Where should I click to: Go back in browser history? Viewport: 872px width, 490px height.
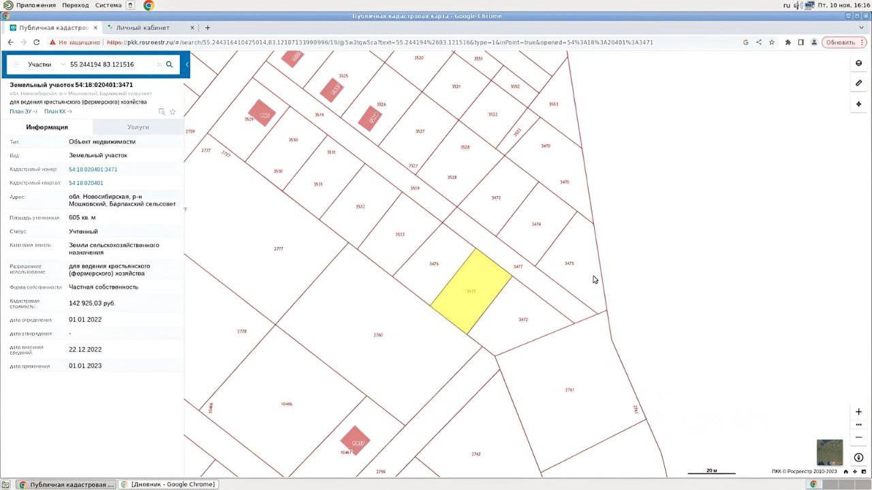[x=11, y=42]
